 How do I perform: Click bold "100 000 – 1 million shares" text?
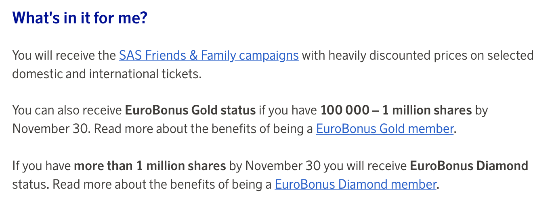396,110
